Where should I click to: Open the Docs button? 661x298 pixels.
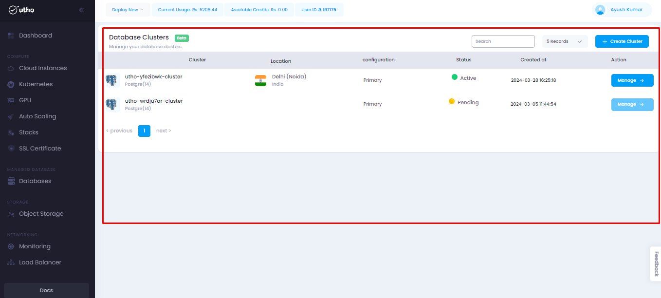(46, 290)
